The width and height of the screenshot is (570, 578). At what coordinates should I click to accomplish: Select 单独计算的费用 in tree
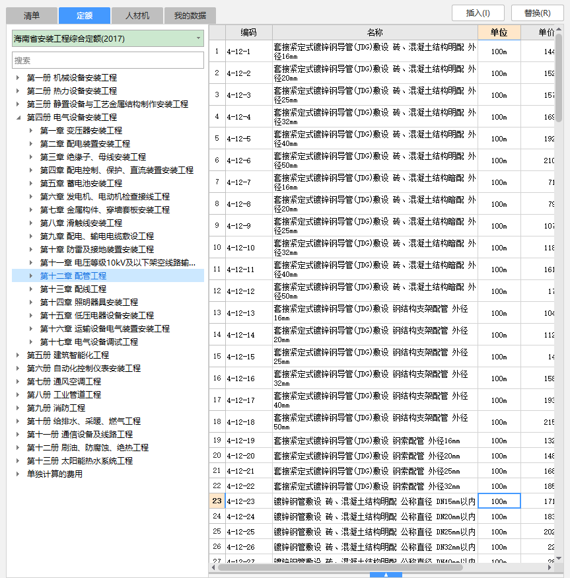point(54,474)
